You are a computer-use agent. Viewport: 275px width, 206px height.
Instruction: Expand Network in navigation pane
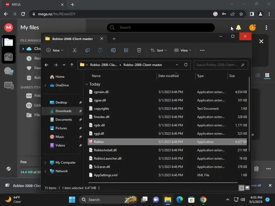[x=45, y=171]
